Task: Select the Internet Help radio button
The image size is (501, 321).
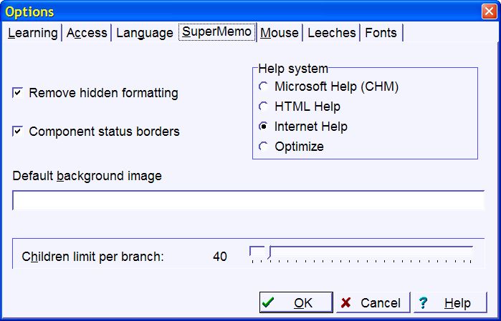Action: coord(263,127)
